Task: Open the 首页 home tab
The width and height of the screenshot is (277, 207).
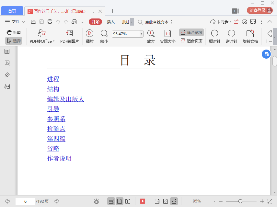Action: 12,11
